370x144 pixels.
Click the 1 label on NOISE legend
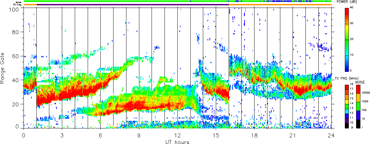362,127
